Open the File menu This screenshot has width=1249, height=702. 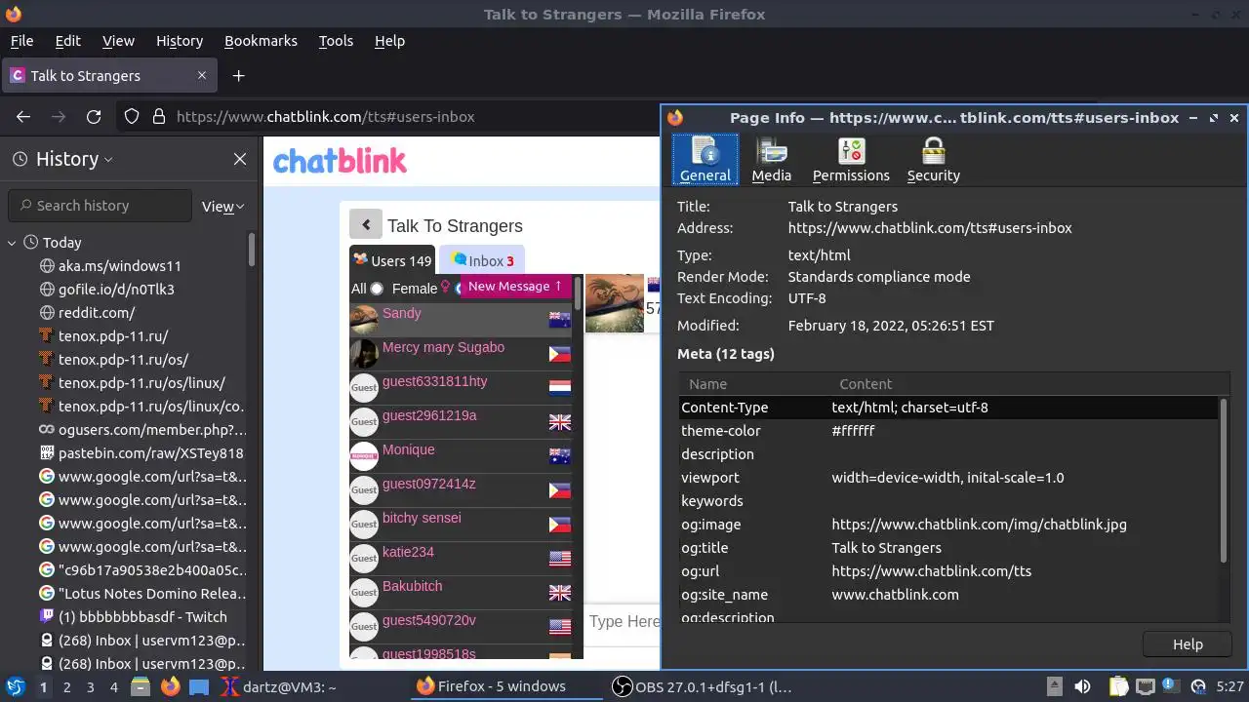pyautogui.click(x=21, y=41)
